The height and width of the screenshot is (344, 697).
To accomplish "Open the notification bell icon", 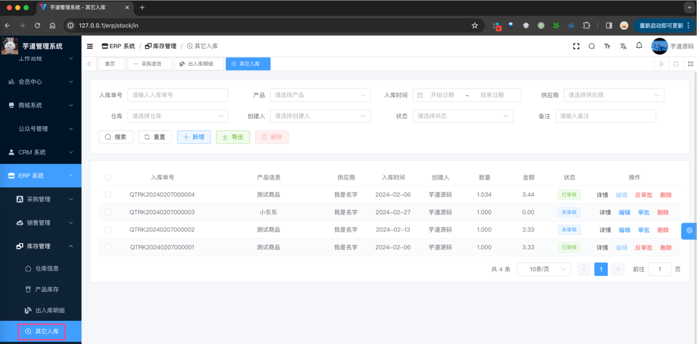I will (x=639, y=46).
